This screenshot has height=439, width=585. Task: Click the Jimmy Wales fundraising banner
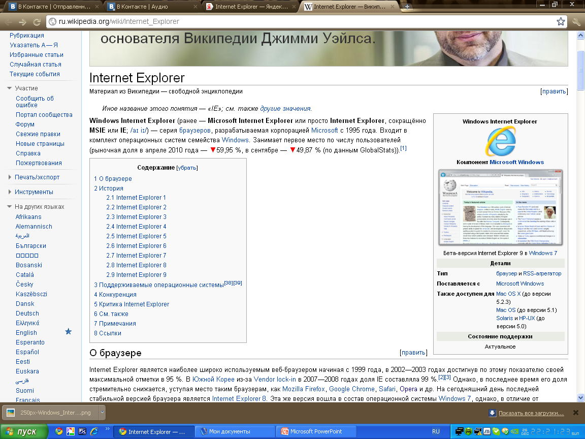click(x=329, y=48)
